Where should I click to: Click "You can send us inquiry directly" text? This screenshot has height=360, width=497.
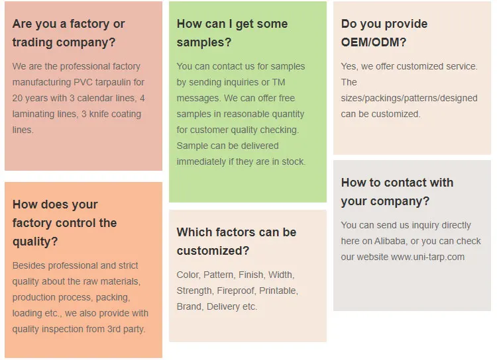coord(406,225)
